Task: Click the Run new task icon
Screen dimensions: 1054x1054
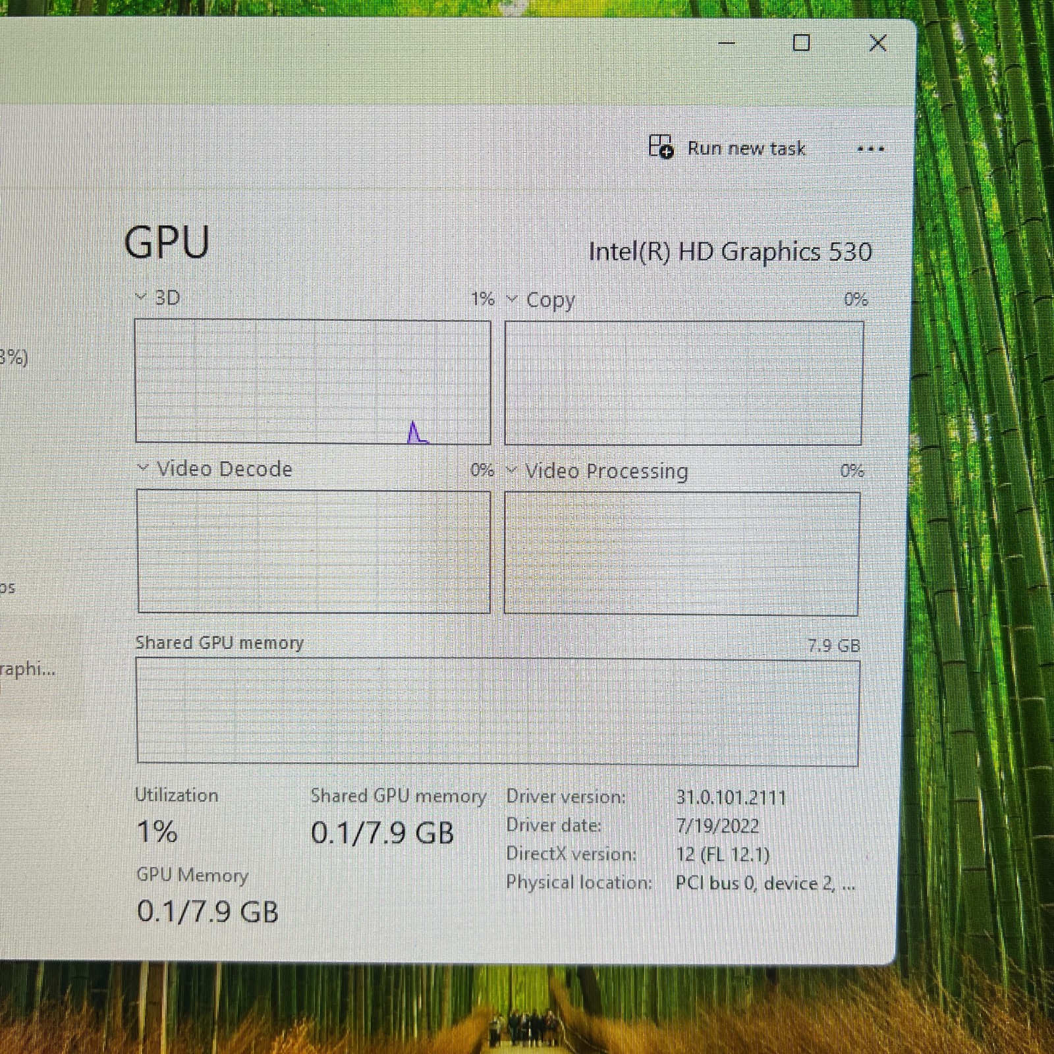Action: tap(661, 146)
